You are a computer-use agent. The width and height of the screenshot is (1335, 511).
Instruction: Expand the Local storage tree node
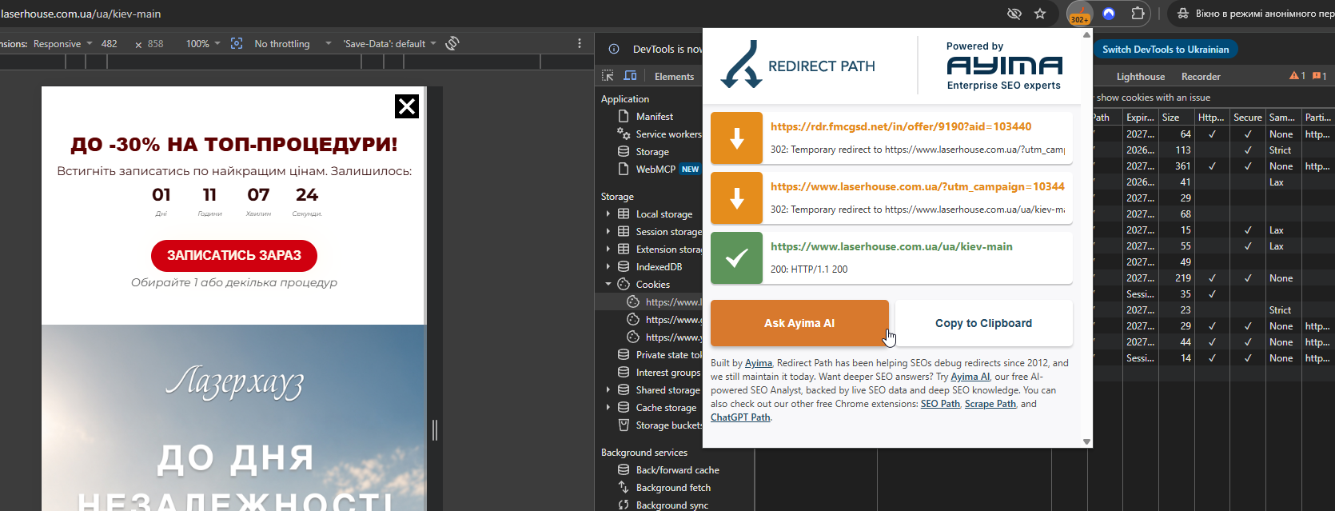(608, 214)
